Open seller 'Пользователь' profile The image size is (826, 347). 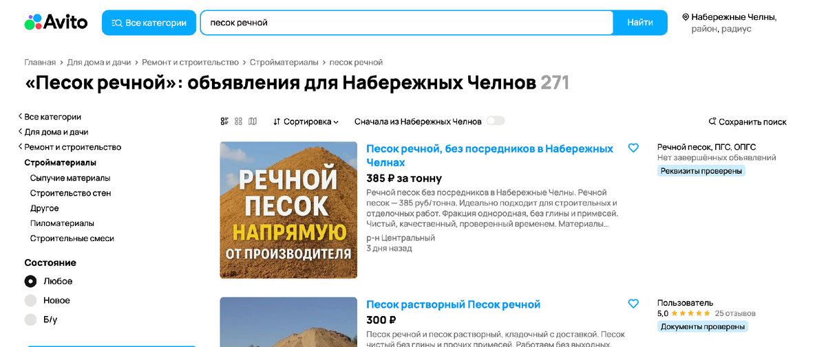point(685,303)
